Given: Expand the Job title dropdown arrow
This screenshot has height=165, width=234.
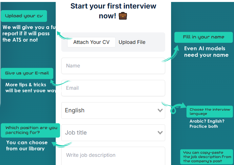Looking at the screenshot, I should [x=160, y=133].
